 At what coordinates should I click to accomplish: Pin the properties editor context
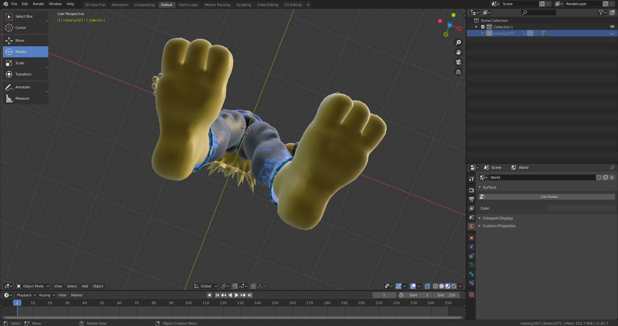612,168
